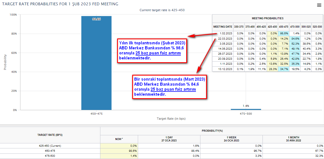This screenshot has width=324, height=159.
Task: Click the 39,5% cell in the 3.05.2023 row
Action: tap(306, 44)
